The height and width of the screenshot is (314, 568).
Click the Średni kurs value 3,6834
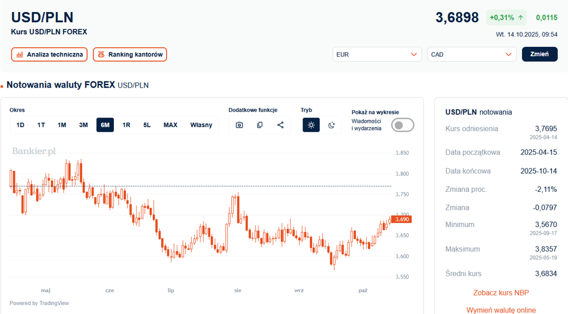(546, 273)
